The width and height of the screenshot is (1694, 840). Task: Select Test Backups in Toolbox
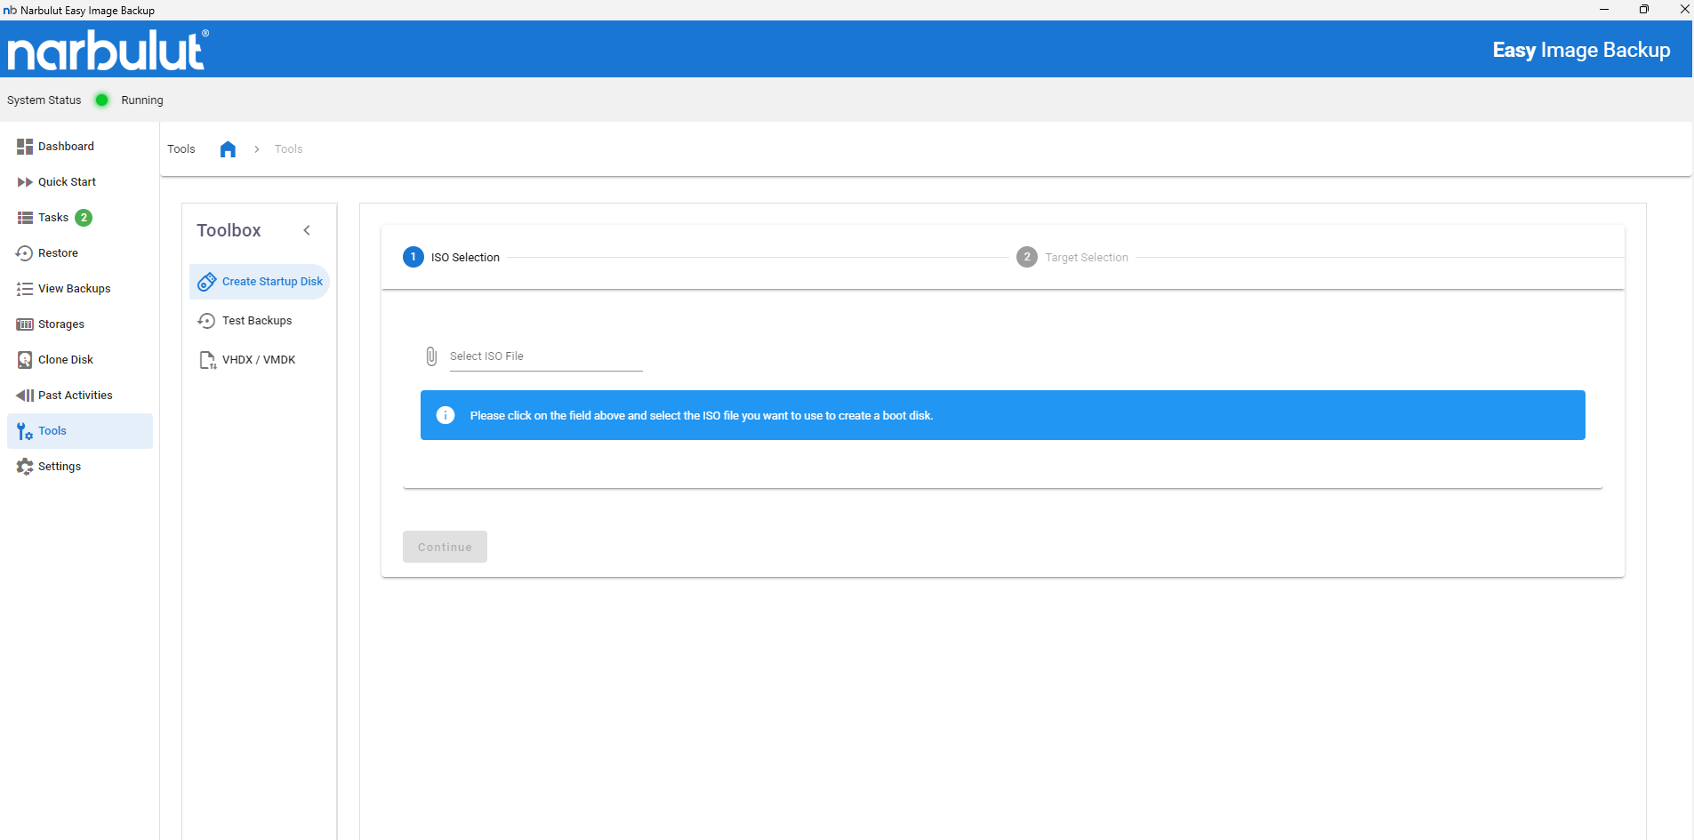coord(257,321)
